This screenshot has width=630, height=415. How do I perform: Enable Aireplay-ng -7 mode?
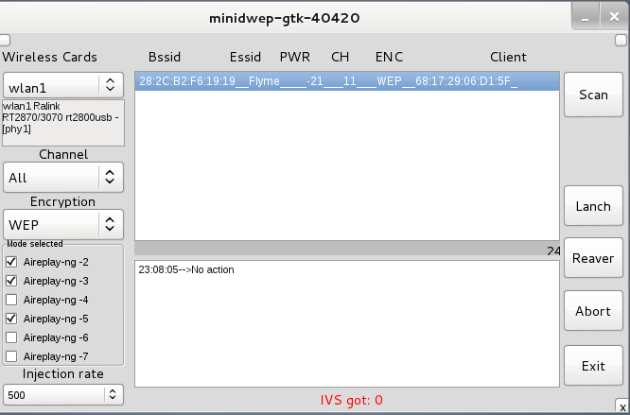point(12,356)
